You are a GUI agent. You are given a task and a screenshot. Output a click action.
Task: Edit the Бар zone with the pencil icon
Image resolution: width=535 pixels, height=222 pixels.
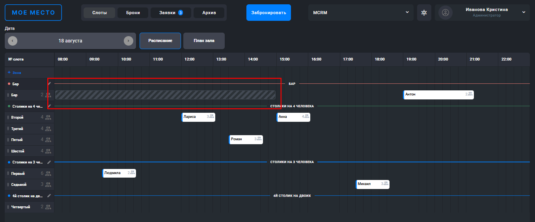49,84
